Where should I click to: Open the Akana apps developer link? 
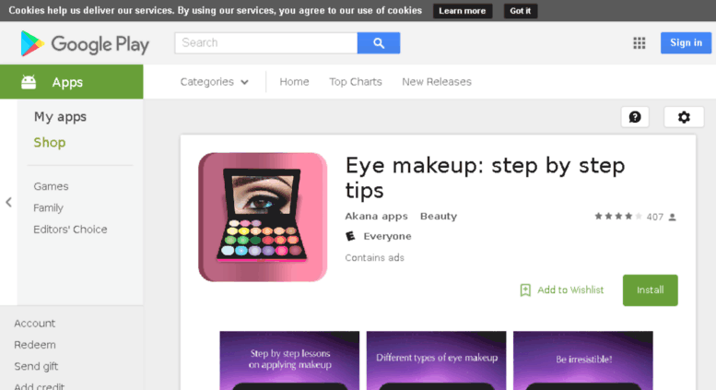(376, 217)
